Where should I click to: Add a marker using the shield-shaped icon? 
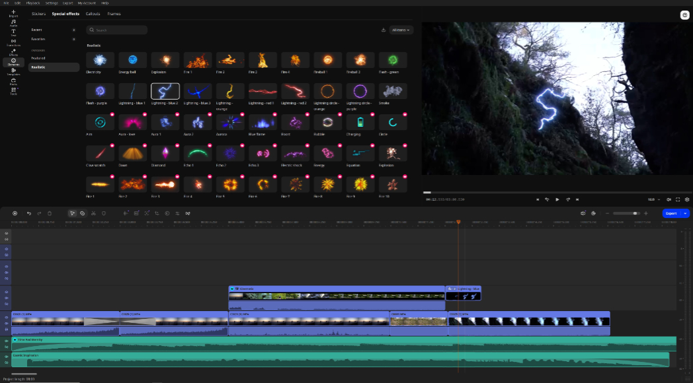coord(104,213)
